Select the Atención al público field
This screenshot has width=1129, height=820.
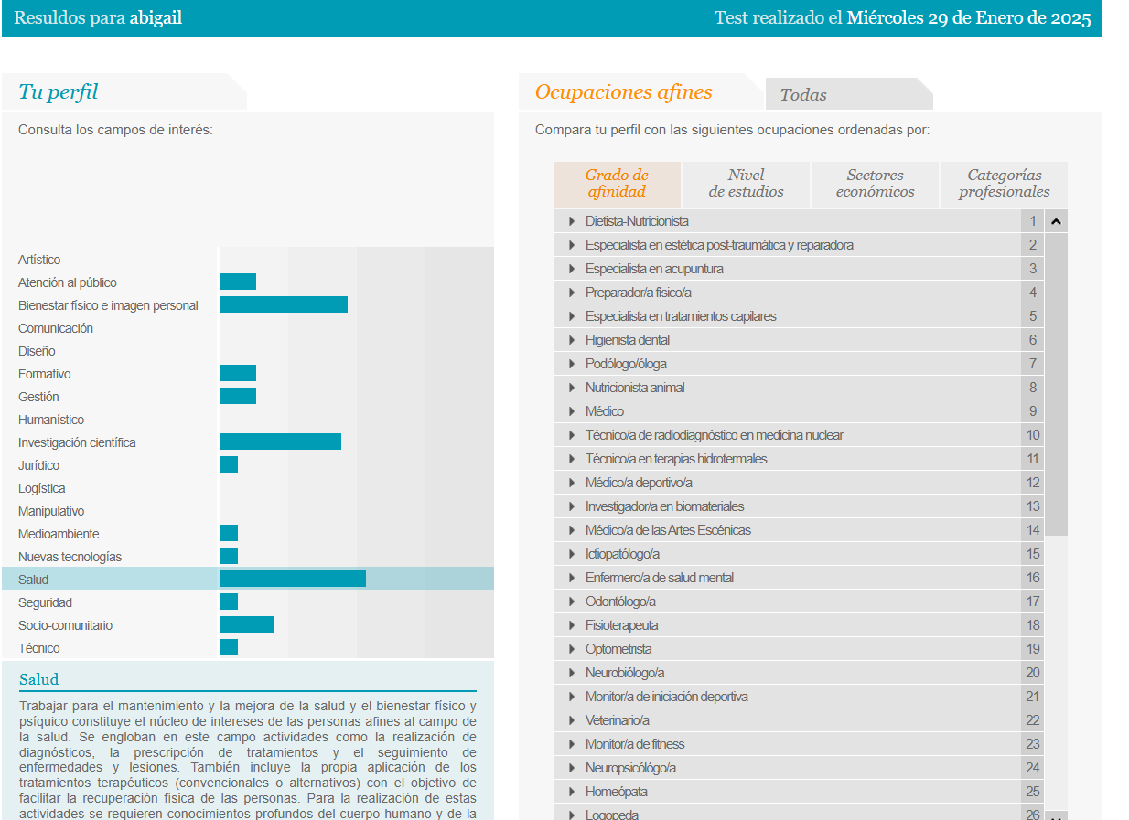[68, 282]
